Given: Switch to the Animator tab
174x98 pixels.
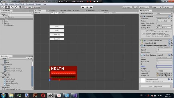Looking at the screenshot, I should 90,11.
